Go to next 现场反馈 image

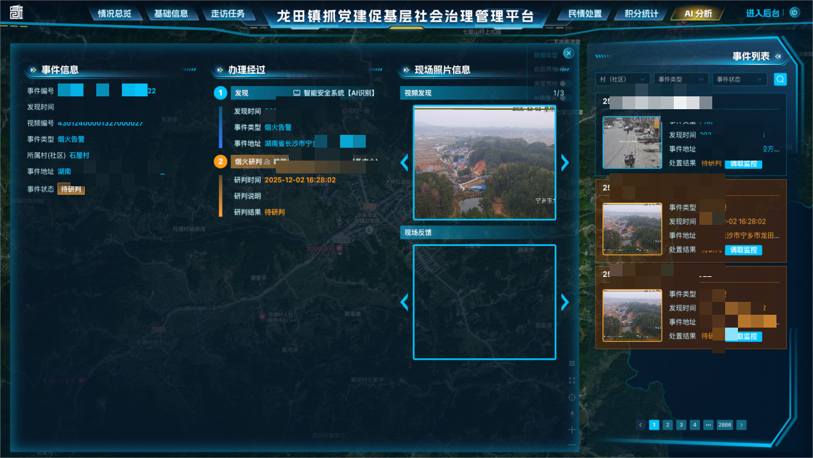(x=565, y=302)
